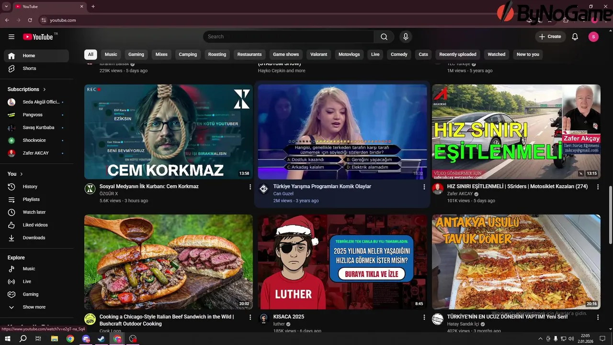Open Seda Akgül subscription channel
Screen dimensions: 613x345
(x=36, y=102)
